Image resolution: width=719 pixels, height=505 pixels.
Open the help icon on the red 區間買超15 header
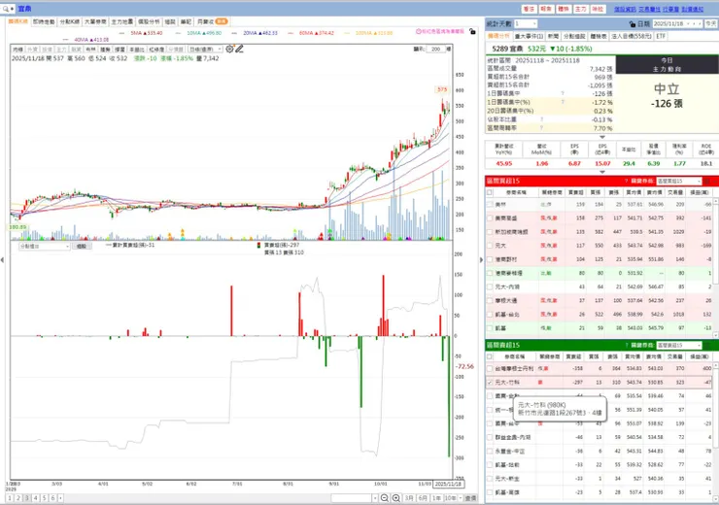click(x=626, y=181)
